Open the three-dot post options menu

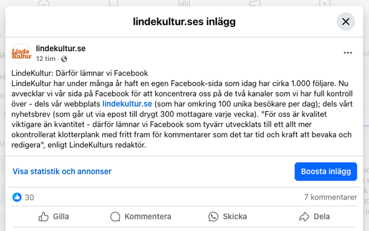[x=347, y=53]
